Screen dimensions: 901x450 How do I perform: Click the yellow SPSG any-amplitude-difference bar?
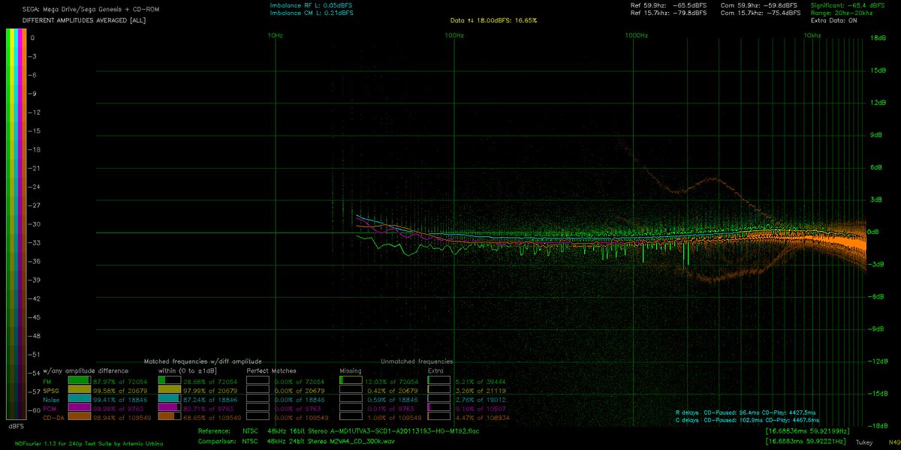click(79, 390)
